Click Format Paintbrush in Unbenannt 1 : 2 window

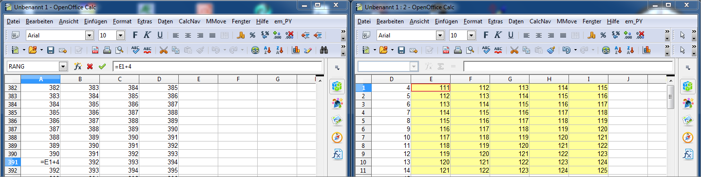click(551, 50)
